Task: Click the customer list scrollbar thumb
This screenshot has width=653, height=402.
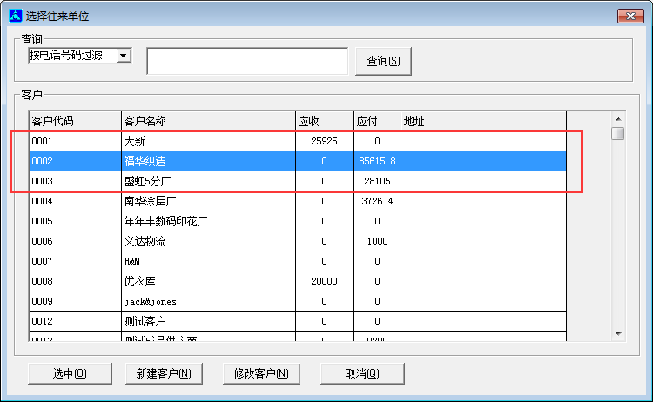Action: click(618, 134)
